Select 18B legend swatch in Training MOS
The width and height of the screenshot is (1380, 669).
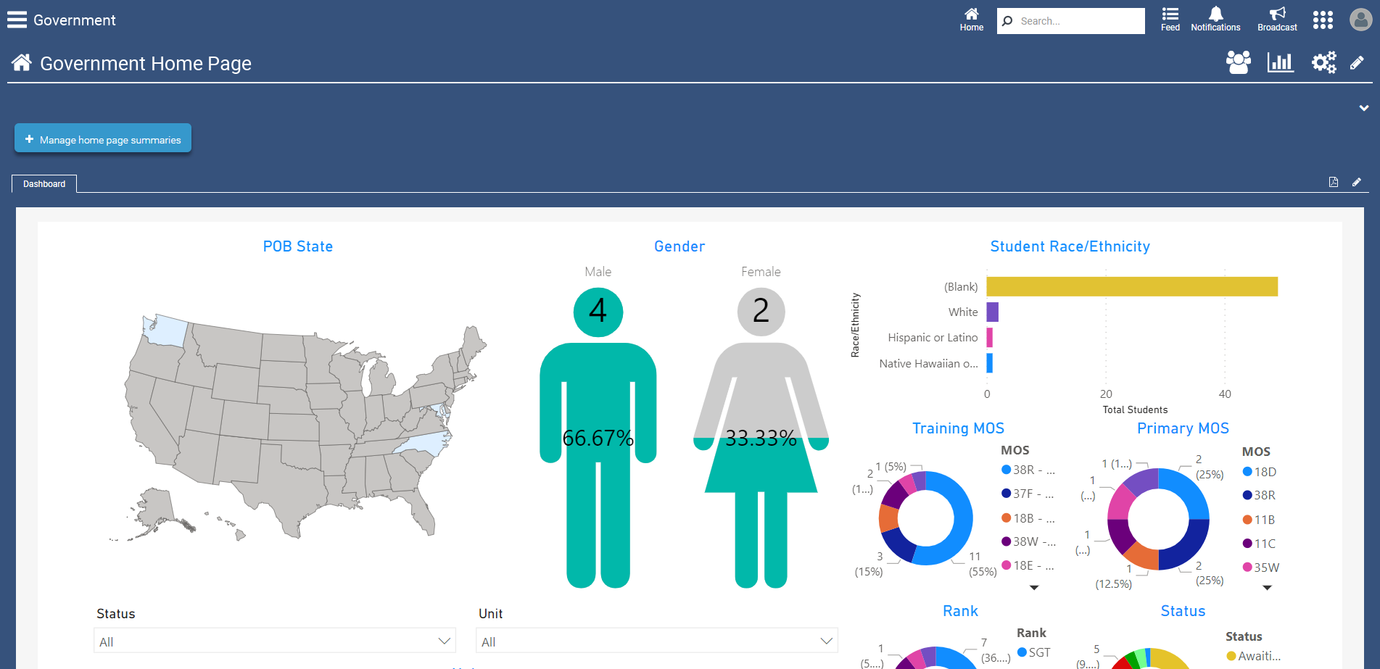click(x=1006, y=518)
